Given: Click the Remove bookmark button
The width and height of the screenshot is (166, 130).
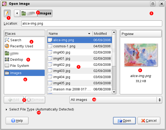Looking at the screenshot, I should pyautogui.click(x=35, y=100).
